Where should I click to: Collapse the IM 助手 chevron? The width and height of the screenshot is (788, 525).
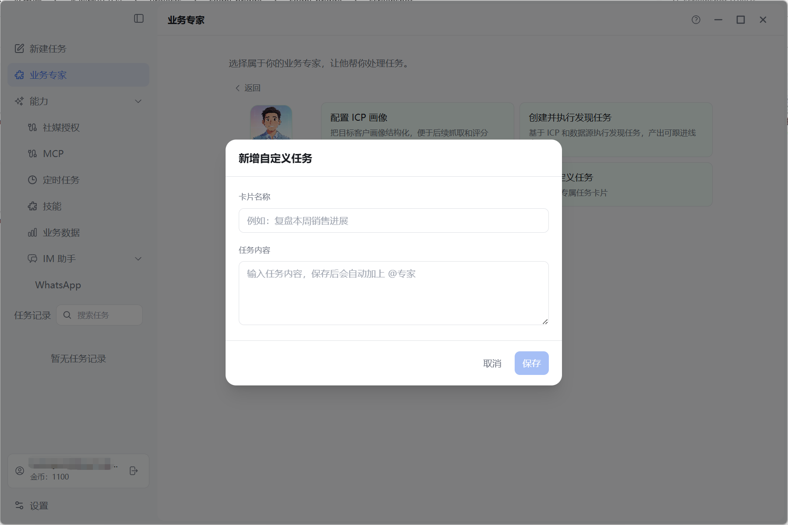[x=138, y=259]
